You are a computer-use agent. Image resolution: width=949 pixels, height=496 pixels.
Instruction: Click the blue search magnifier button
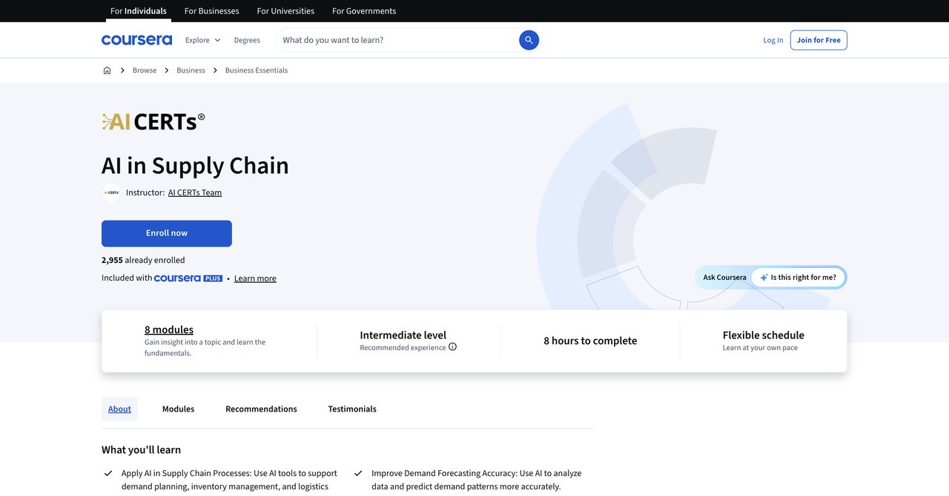point(529,40)
